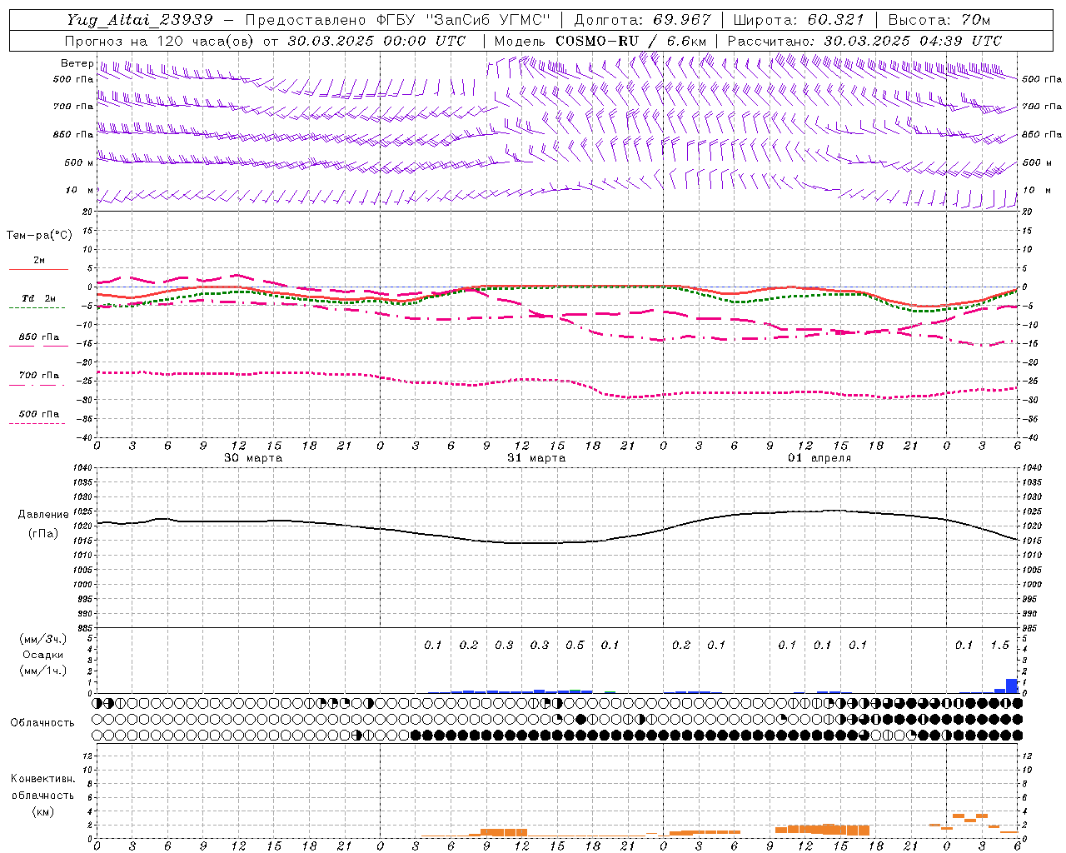Click the Тем-ра(°C) axis title
This screenshot has height=853, width=1066.
pyautogui.click(x=39, y=236)
